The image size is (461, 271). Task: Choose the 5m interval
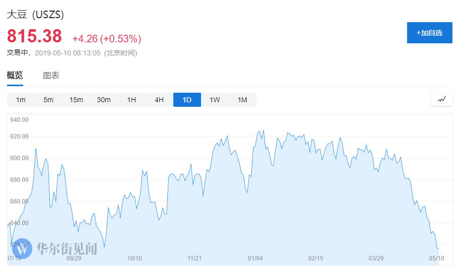click(x=48, y=100)
